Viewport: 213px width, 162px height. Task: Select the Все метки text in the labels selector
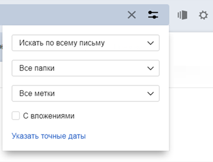coord(37,93)
